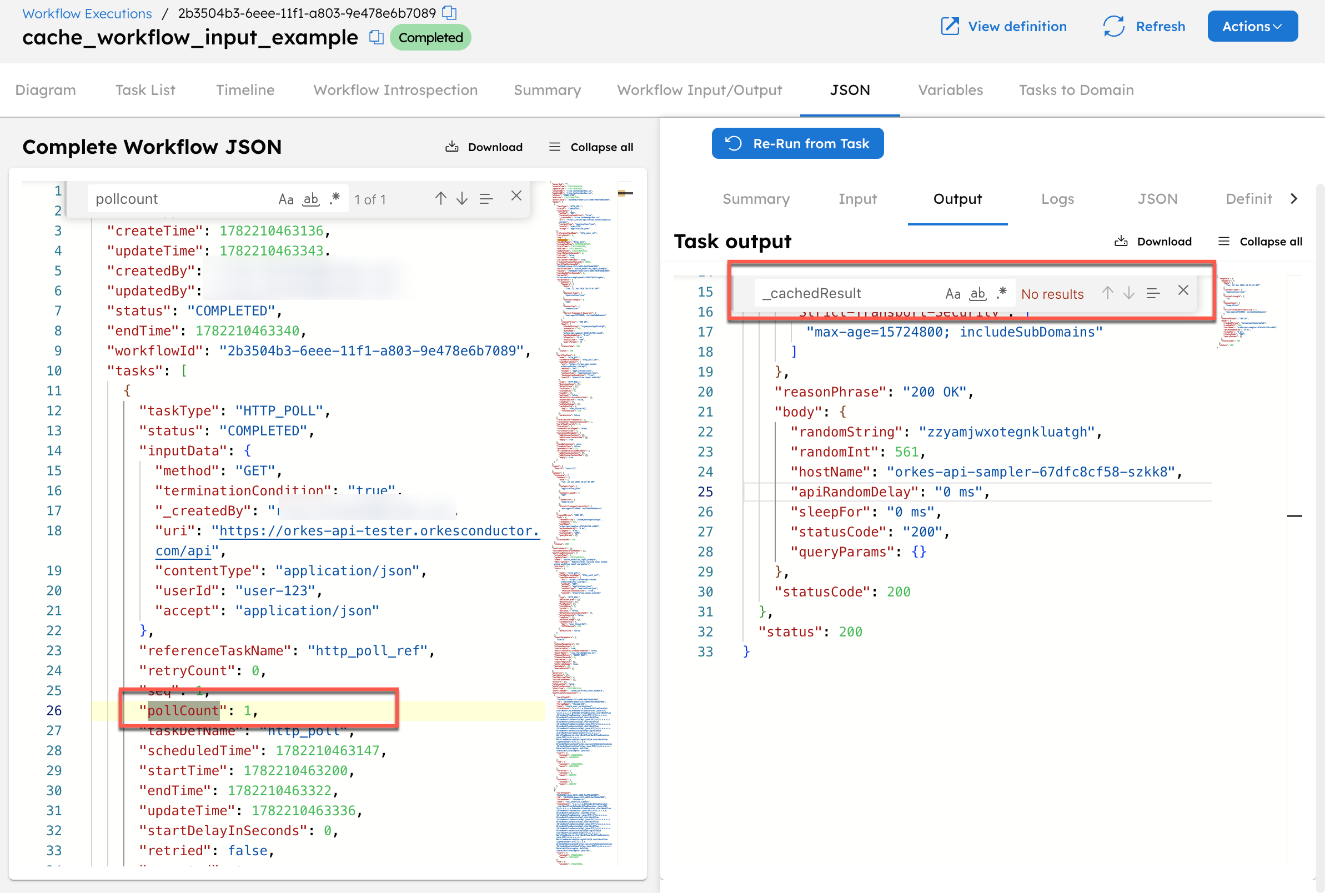Toggle regex in _cachedResult search
The height and width of the screenshot is (893, 1325).
(1002, 293)
